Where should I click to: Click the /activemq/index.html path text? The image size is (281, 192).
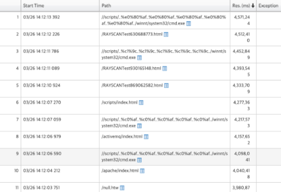click(122, 136)
